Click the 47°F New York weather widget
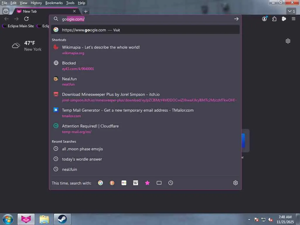This screenshot has width=300, height=225. click(x=27, y=46)
